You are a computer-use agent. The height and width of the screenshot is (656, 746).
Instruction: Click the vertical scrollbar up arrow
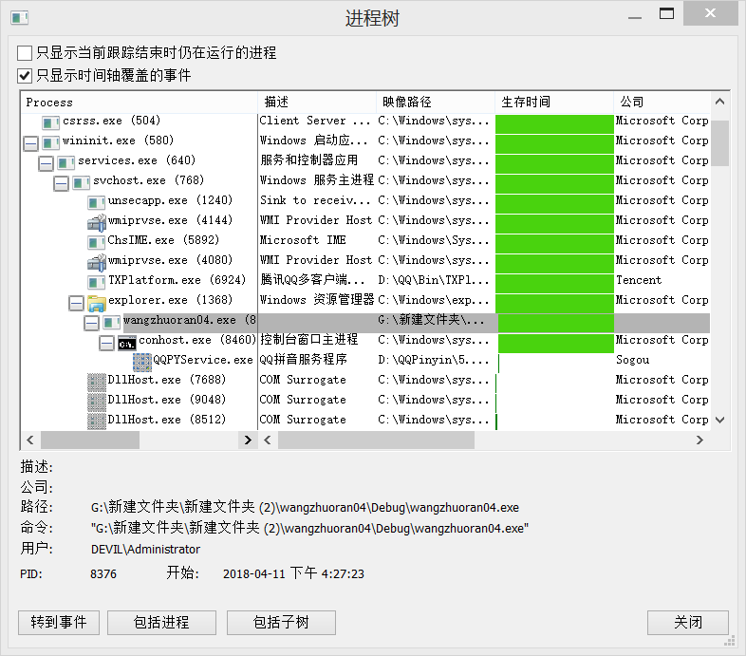coord(719,102)
